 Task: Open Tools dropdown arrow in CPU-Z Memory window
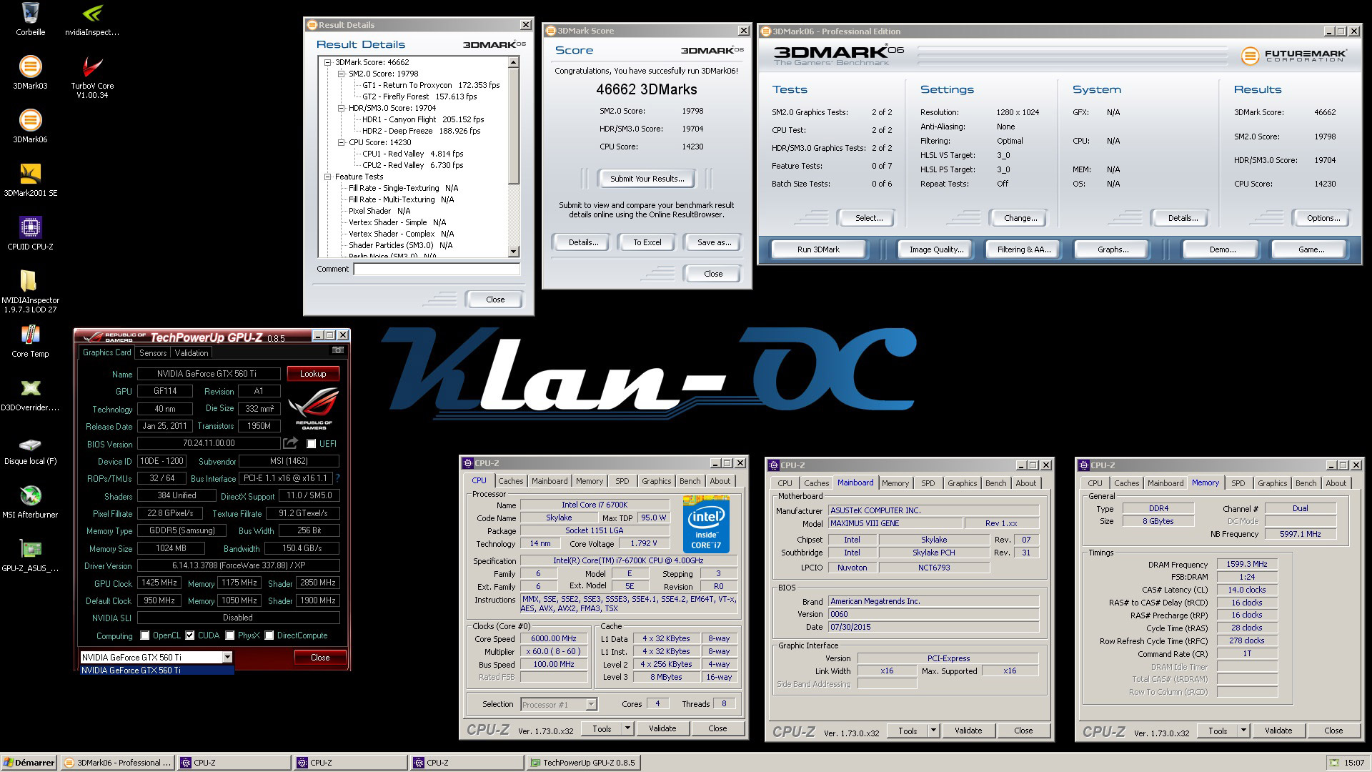tap(1243, 731)
